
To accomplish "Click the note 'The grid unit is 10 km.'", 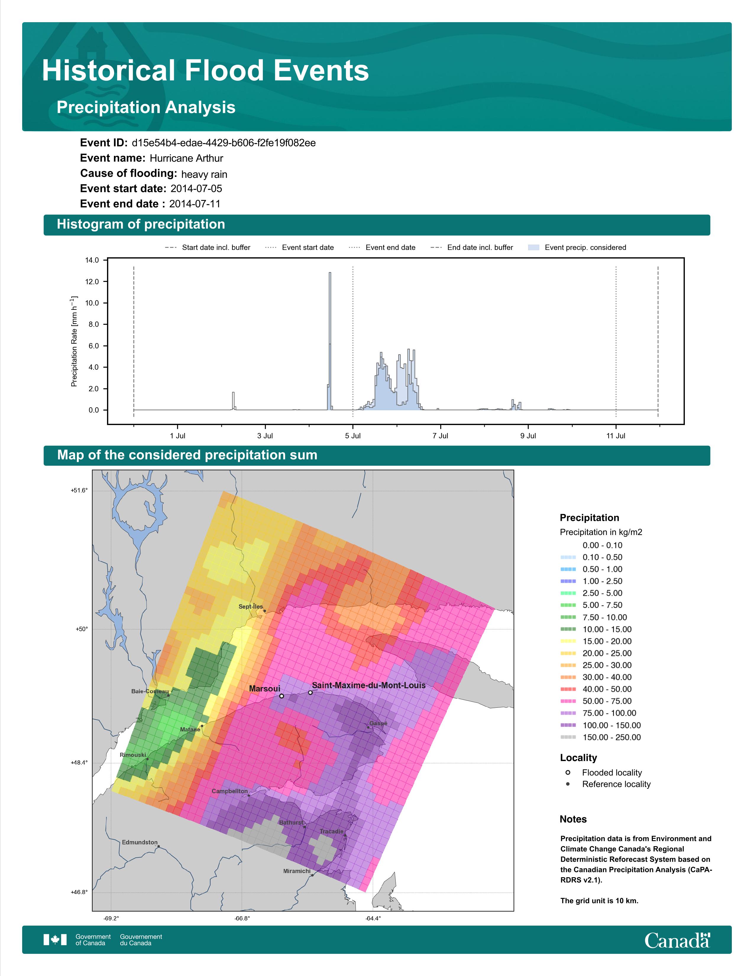I will pyautogui.click(x=599, y=901).
